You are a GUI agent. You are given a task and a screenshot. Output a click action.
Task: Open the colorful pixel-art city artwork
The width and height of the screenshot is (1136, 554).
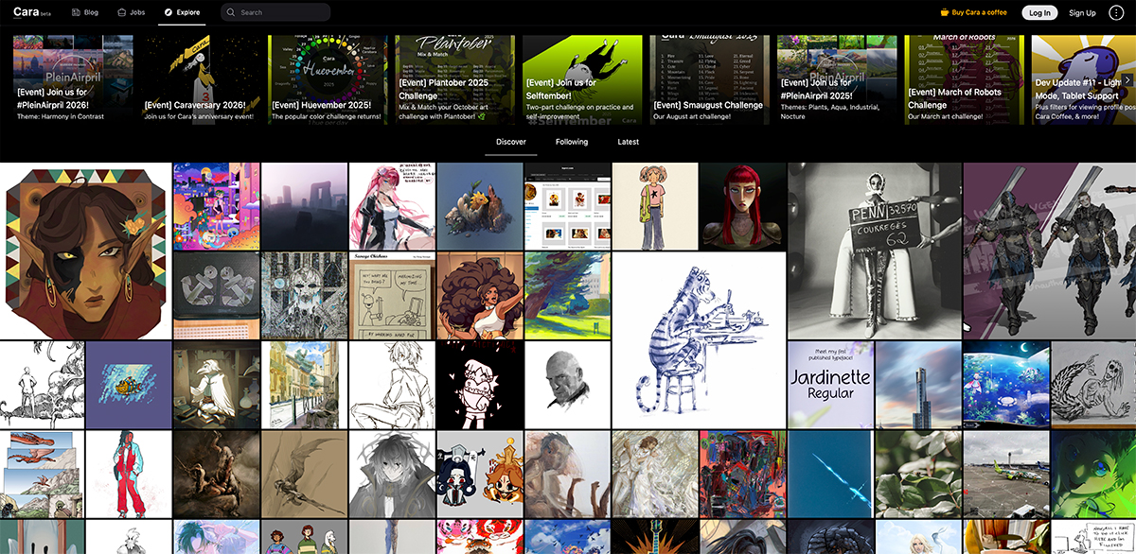tap(216, 205)
